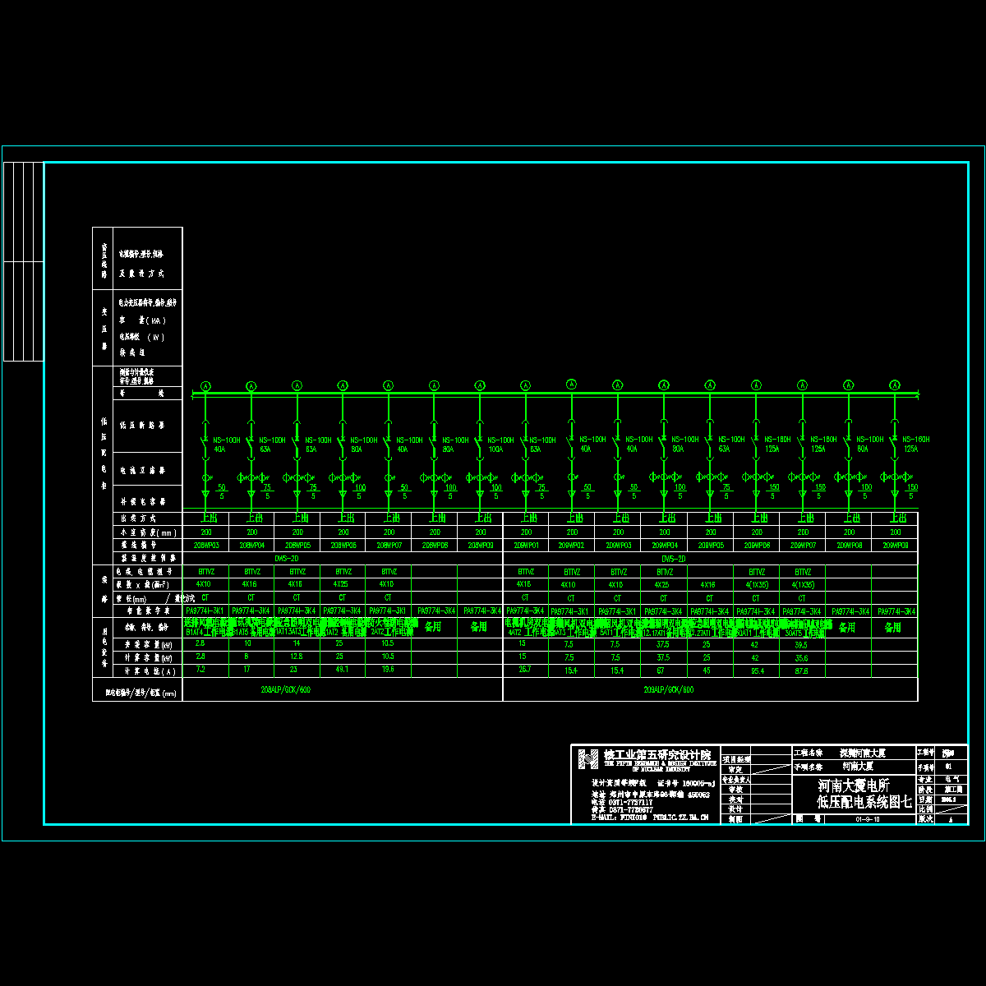986x986 pixels.
Task: Select the 4(1X35) cable cell under 209WP06
Action: click(756, 585)
